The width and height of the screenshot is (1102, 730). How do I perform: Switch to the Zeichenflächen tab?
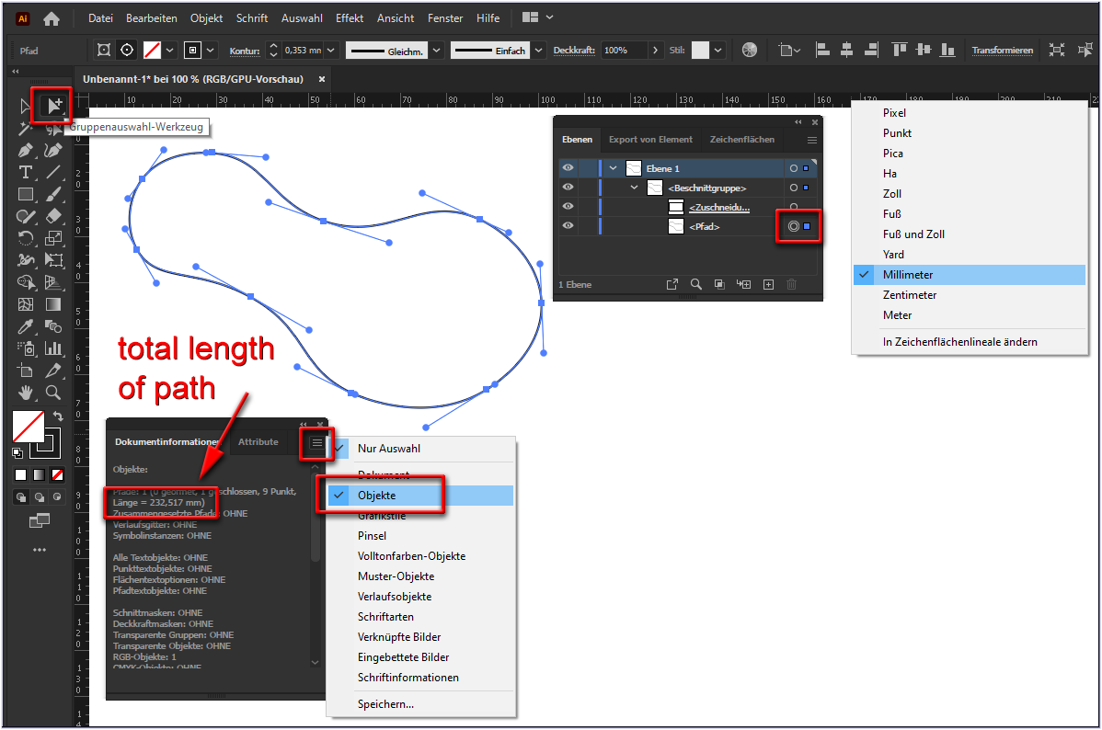click(742, 139)
